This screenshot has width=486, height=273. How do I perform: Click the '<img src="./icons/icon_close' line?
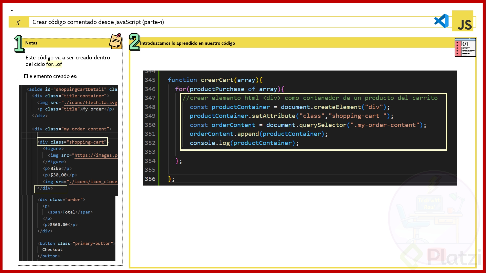click(80, 181)
